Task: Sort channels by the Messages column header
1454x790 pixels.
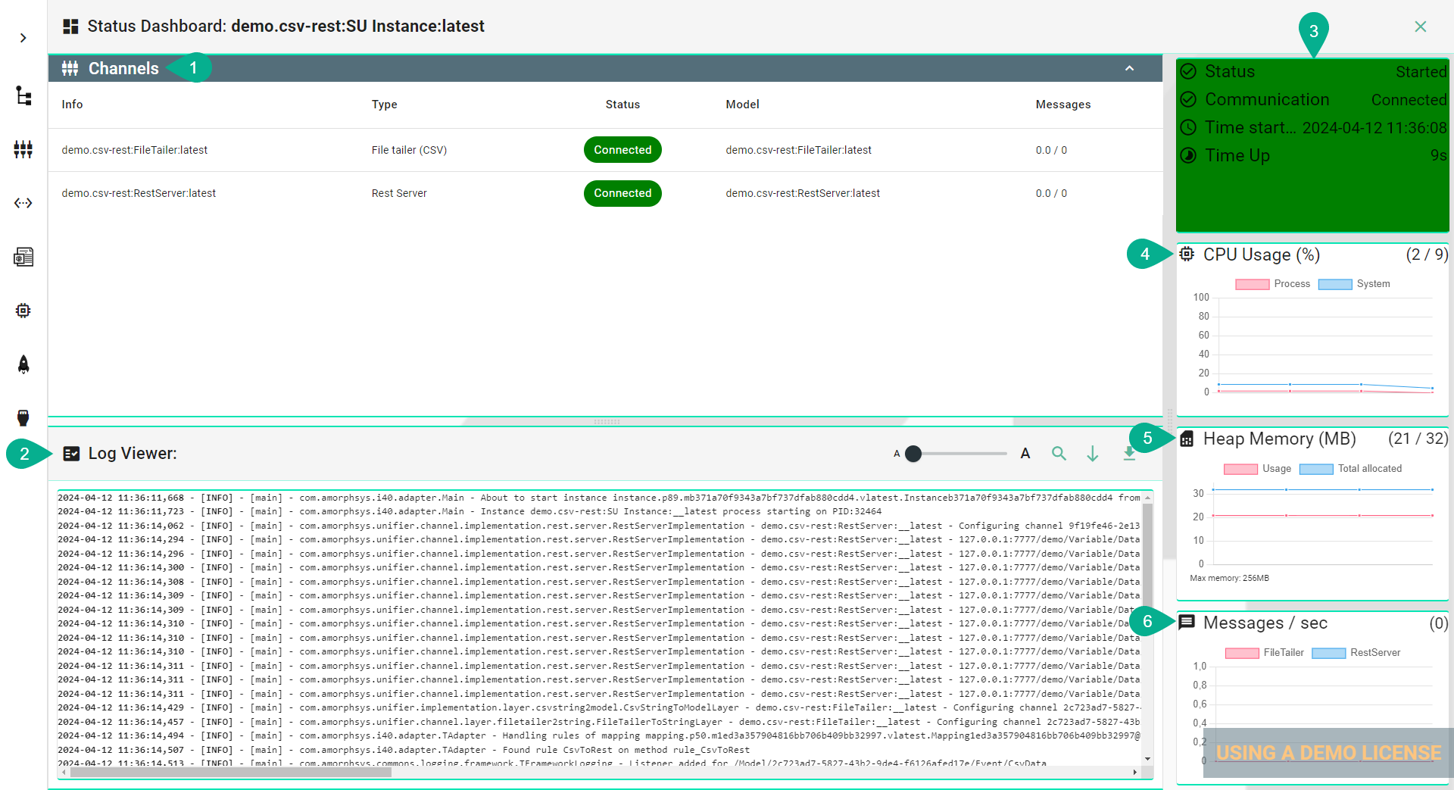Action: pos(1062,105)
